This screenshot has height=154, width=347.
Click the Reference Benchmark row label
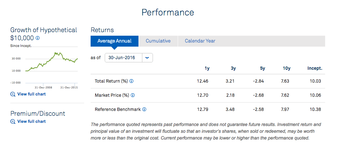(x=118, y=109)
